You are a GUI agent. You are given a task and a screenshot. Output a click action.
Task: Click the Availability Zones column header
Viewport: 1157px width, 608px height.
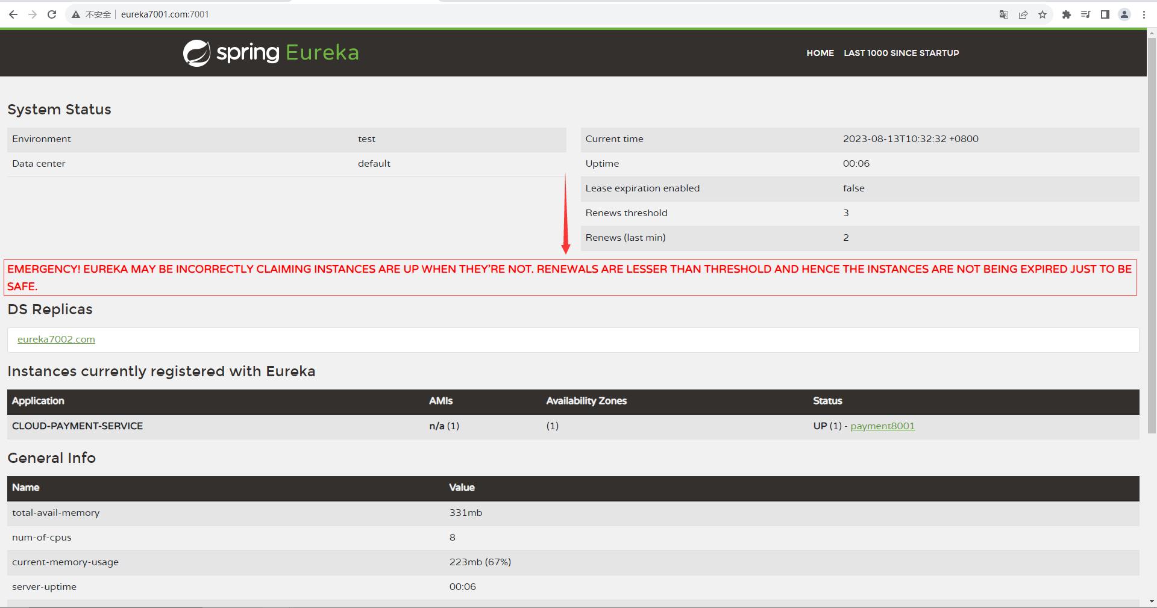coord(586,401)
